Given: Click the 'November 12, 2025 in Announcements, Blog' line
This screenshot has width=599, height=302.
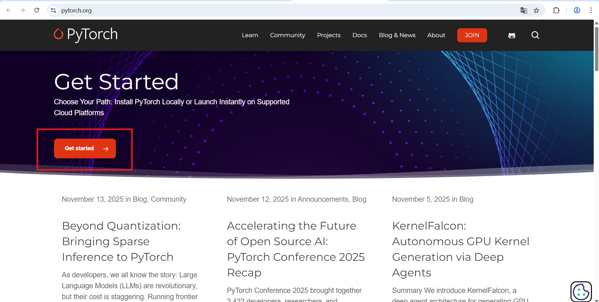Looking at the screenshot, I should click(296, 199).
